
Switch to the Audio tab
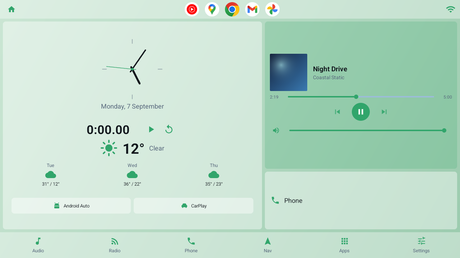[38, 245]
